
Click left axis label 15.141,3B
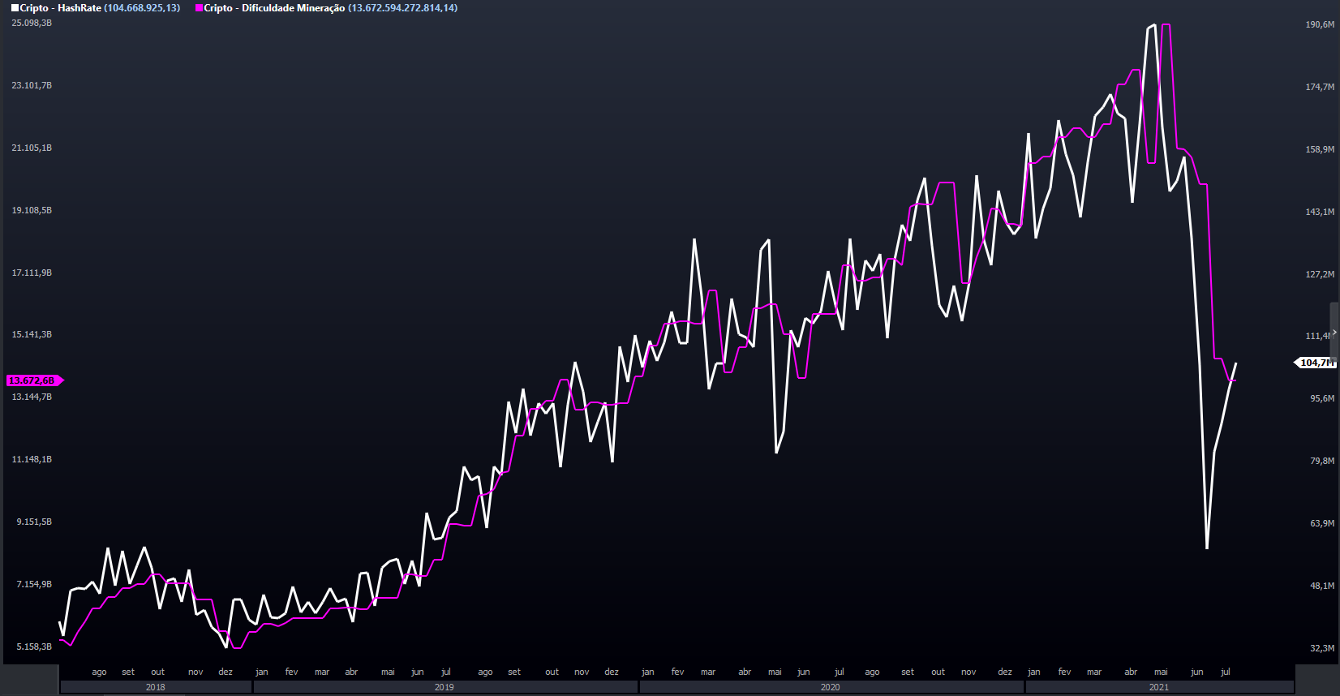point(32,334)
